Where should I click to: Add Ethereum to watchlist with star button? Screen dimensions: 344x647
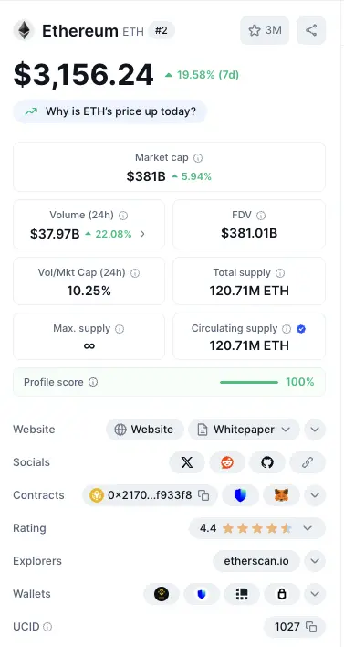265,30
